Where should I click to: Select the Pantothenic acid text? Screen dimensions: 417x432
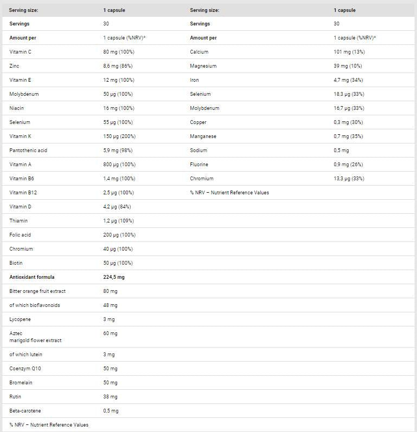(x=28, y=150)
